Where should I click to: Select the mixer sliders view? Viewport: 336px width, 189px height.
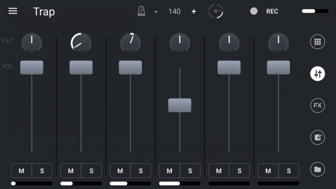click(x=318, y=73)
